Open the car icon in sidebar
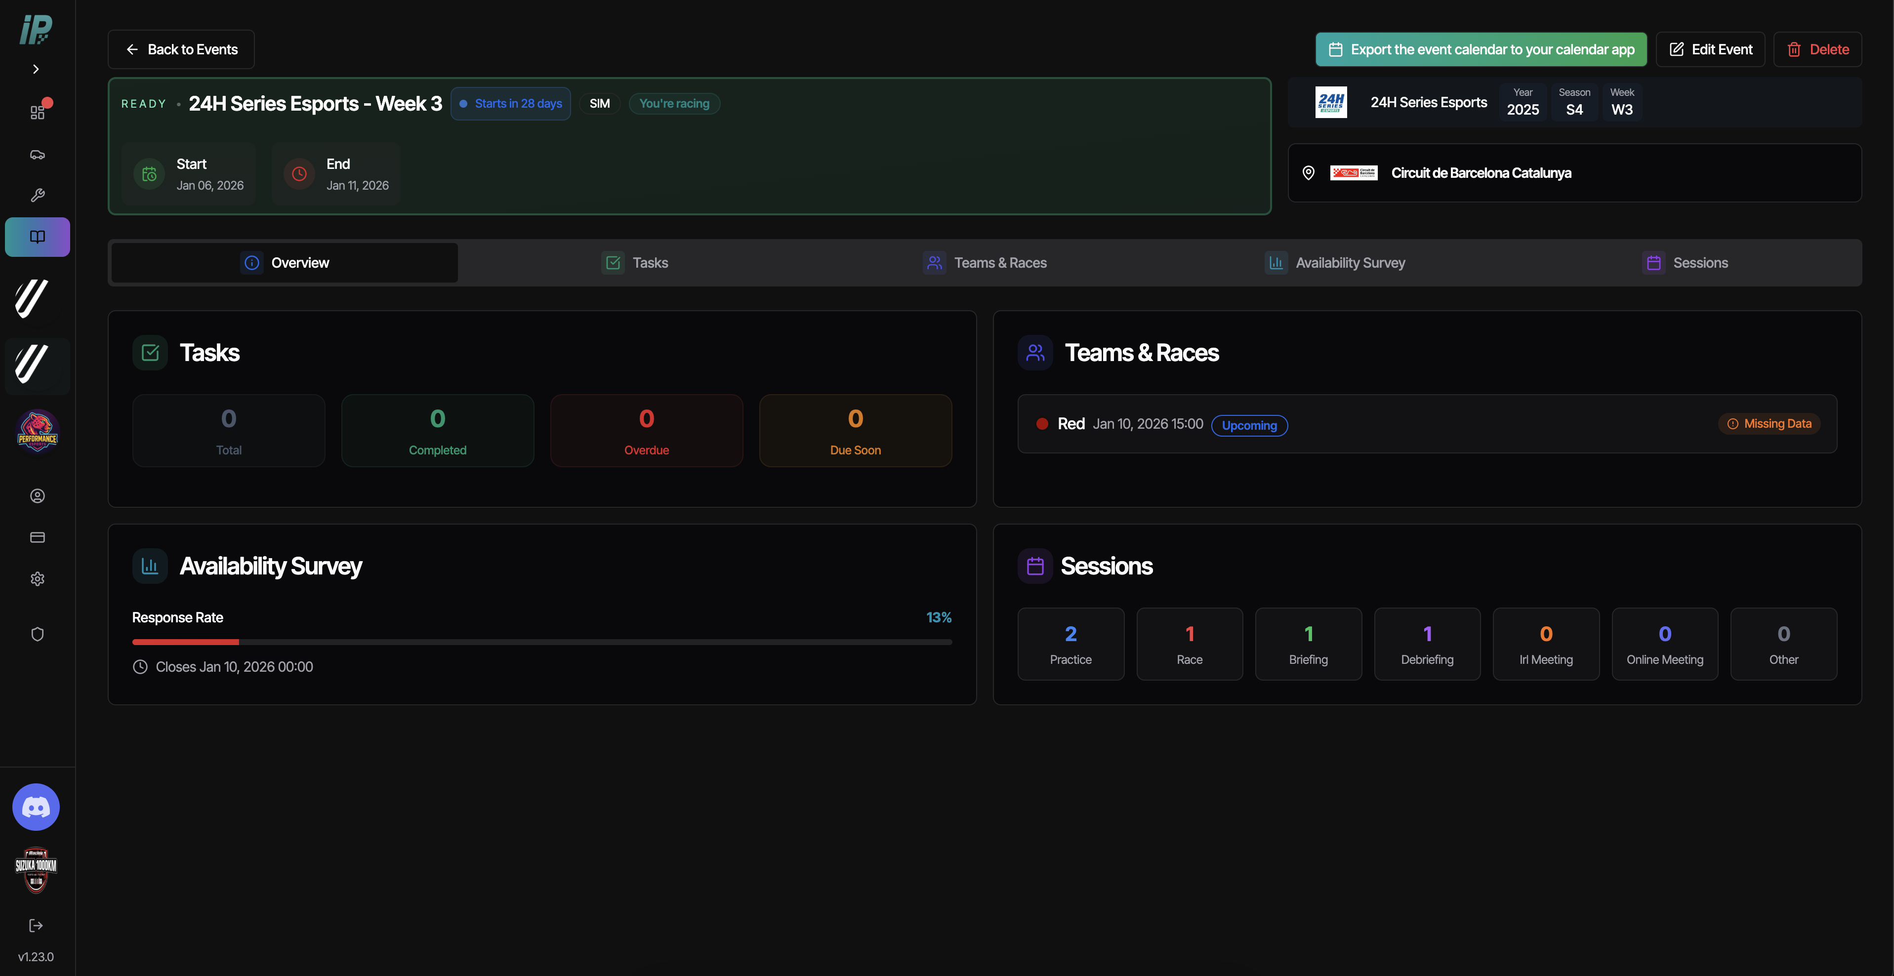 [38, 154]
